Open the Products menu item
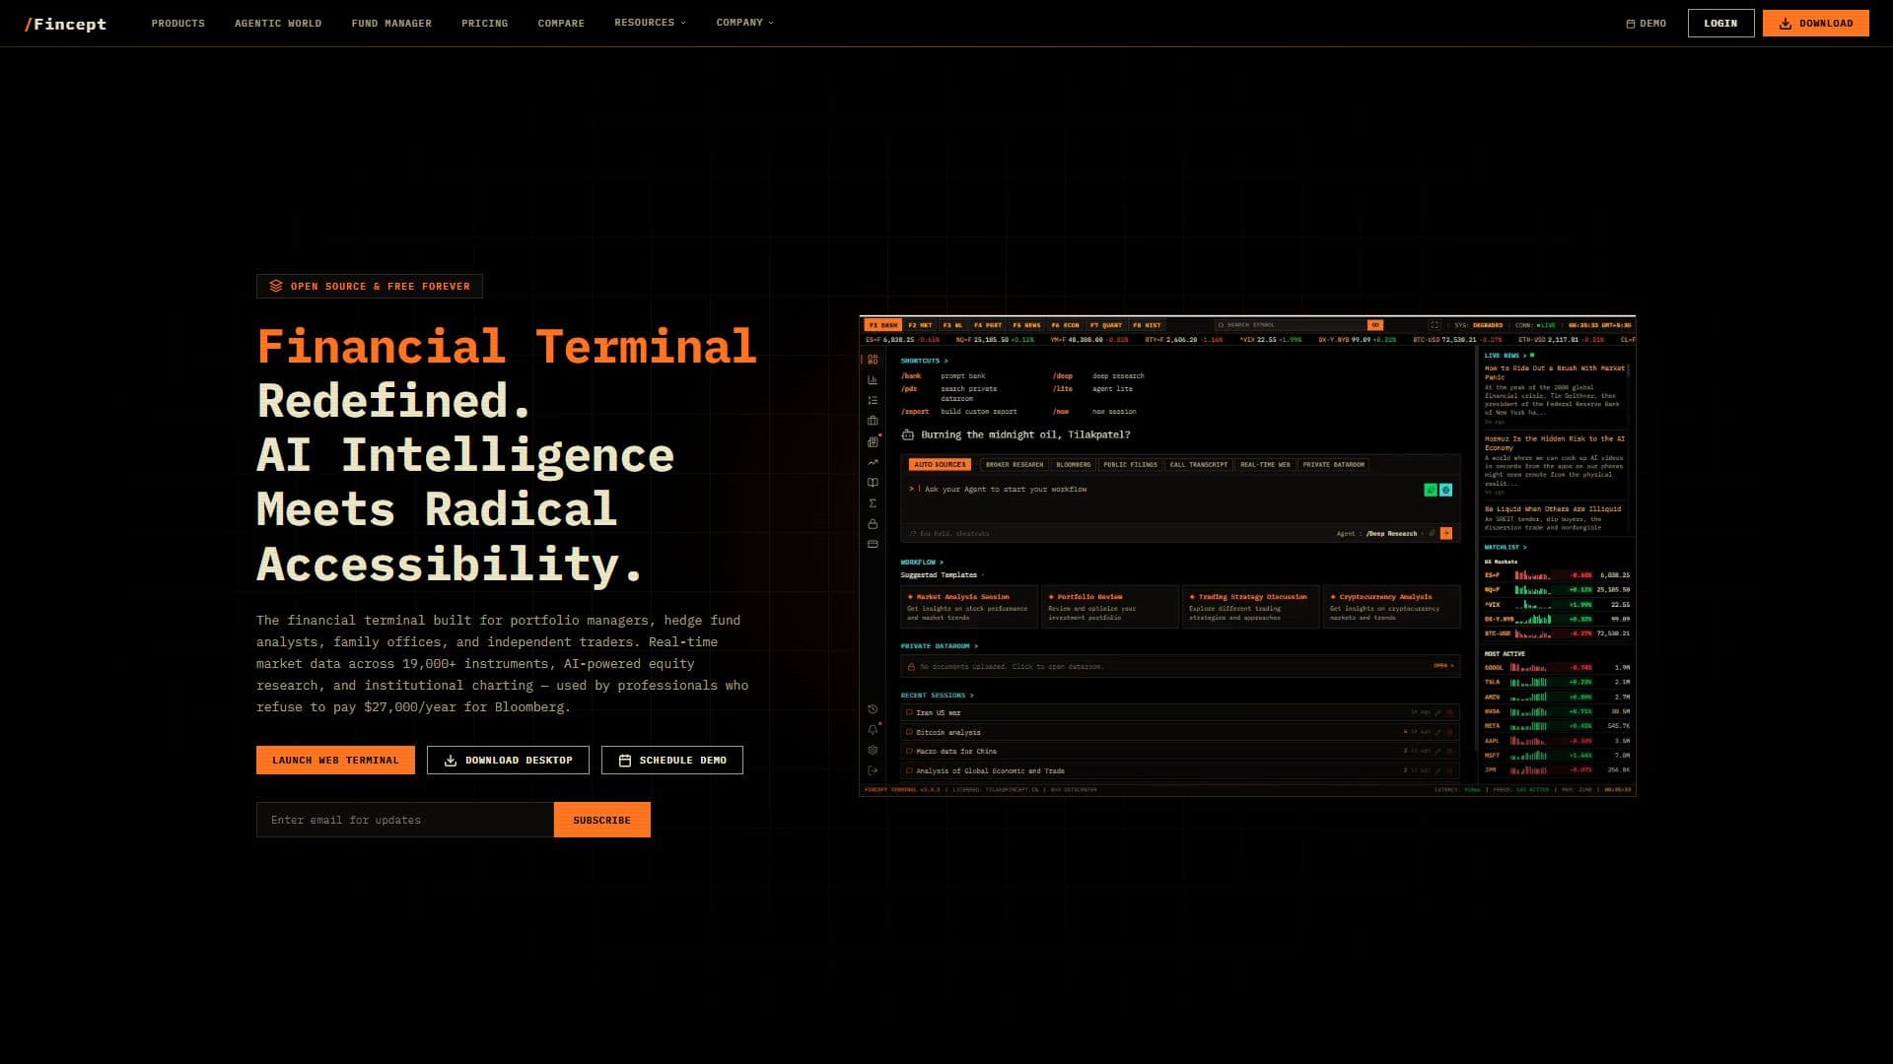This screenshot has width=1893, height=1064. (x=178, y=23)
